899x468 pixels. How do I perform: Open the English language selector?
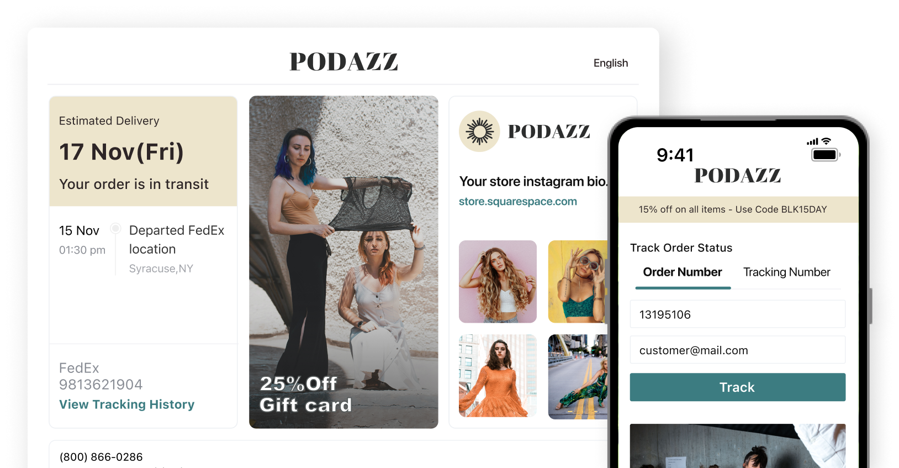611,63
